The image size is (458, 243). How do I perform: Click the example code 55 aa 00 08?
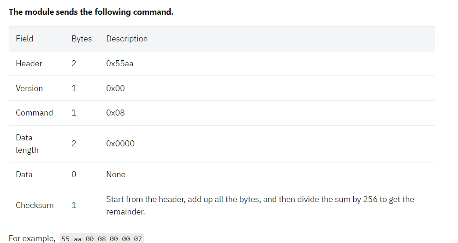tap(101, 239)
